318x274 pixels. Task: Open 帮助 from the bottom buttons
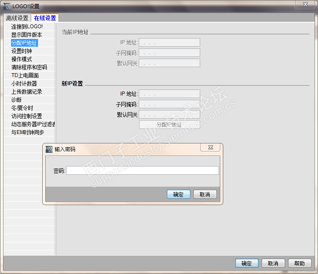pyautogui.click(x=300, y=263)
